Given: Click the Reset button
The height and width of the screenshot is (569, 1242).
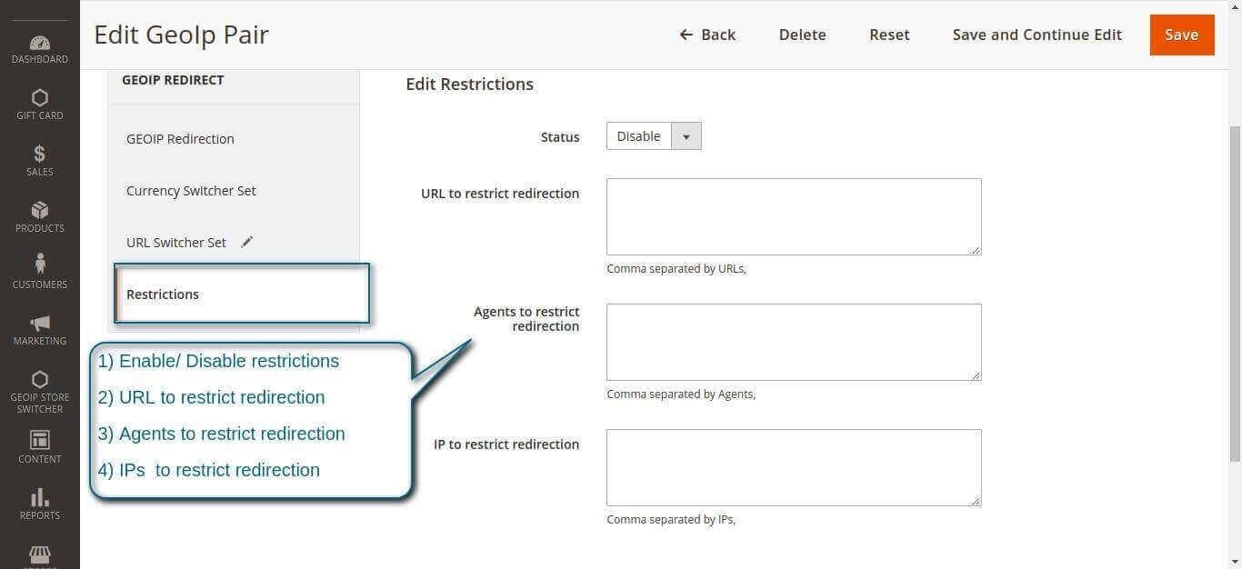Looking at the screenshot, I should (x=889, y=35).
